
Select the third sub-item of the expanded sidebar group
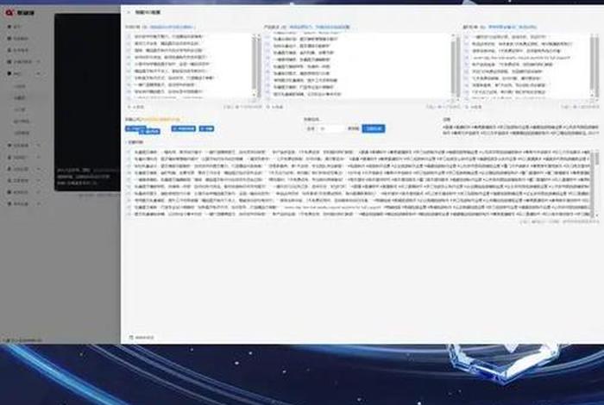tap(20, 109)
